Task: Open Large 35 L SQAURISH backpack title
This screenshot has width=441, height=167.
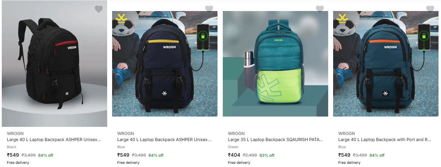Action: [275, 140]
